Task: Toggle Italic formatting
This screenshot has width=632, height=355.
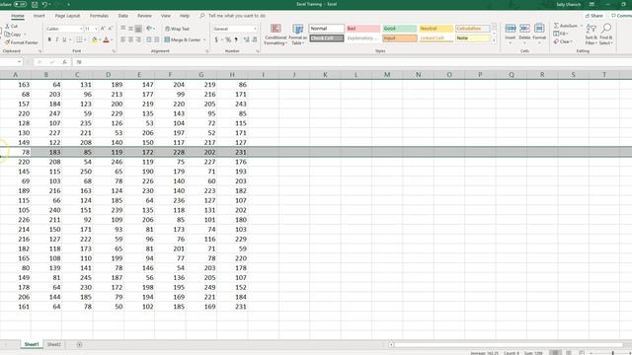Action: (57, 39)
